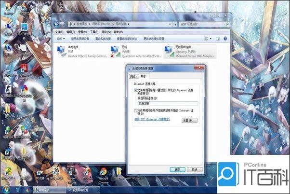Select the 共享 tab in properties dialog
Image resolution: width=290 pixels, height=194 pixels.
[144, 76]
